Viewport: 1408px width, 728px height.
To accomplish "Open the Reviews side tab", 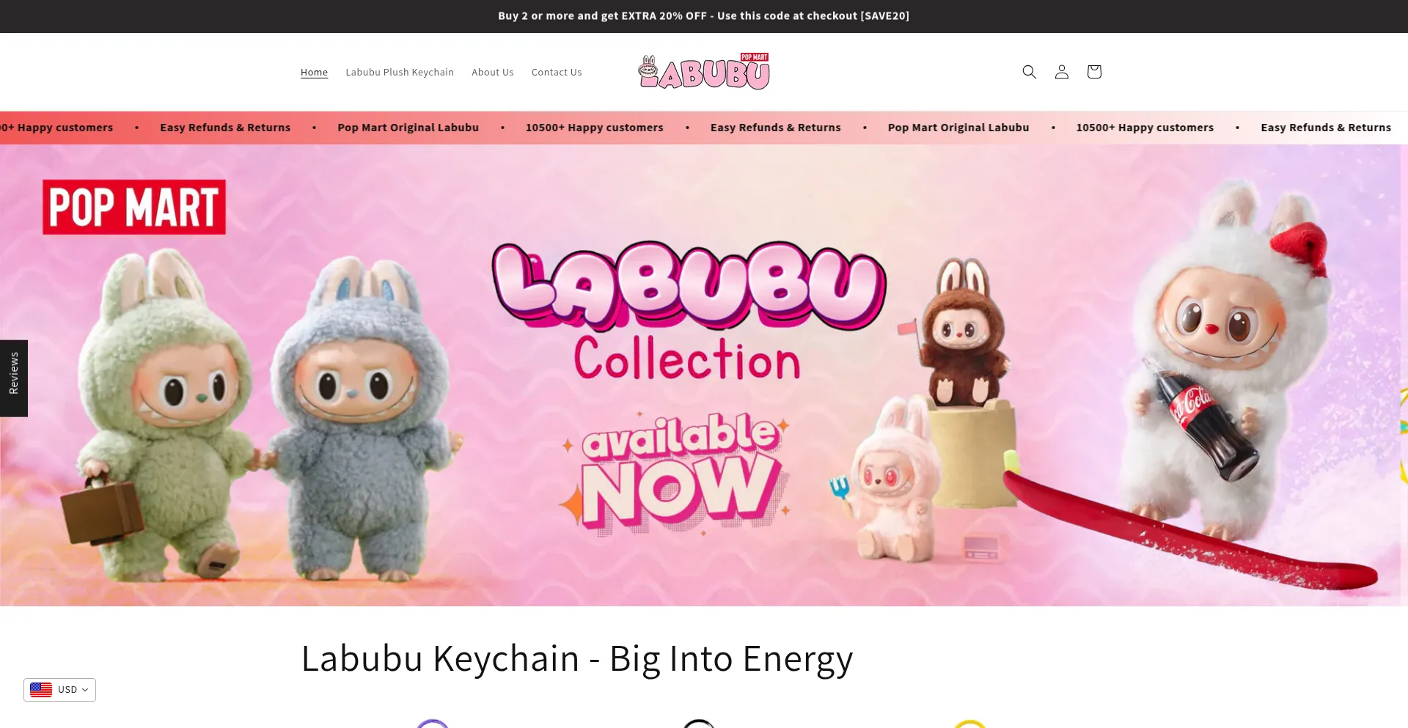I will (x=14, y=378).
